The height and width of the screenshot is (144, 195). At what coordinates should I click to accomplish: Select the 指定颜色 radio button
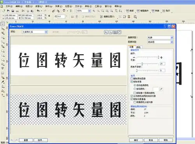pyautogui.click(x=135, y=89)
